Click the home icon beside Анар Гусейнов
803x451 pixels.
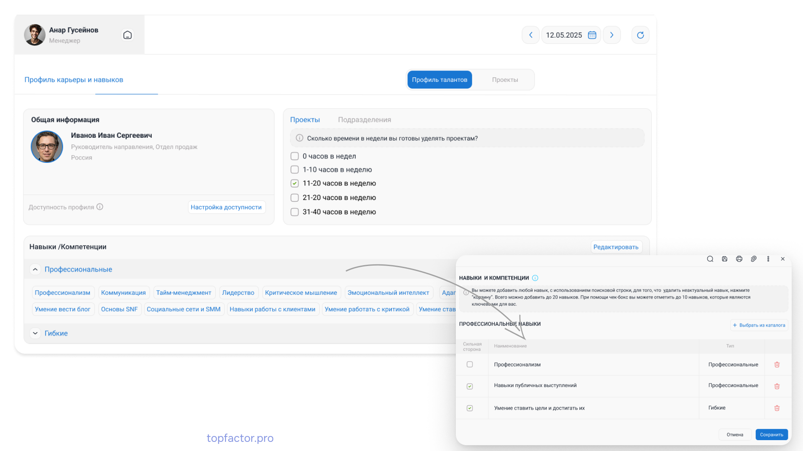click(128, 35)
